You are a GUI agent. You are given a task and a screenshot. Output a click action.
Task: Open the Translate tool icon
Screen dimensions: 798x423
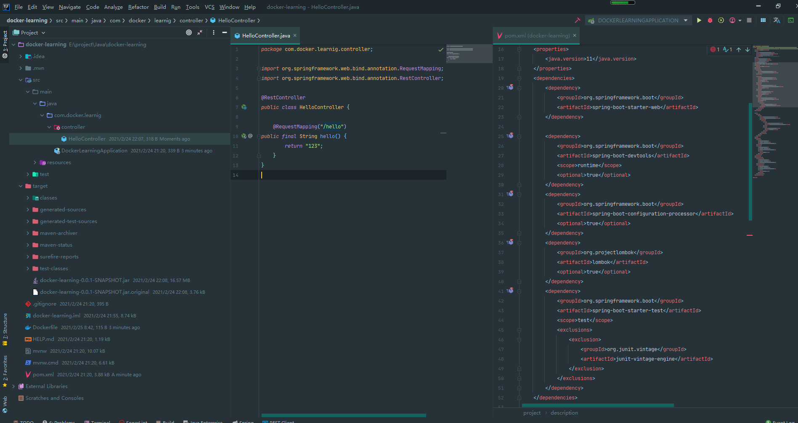tap(777, 20)
